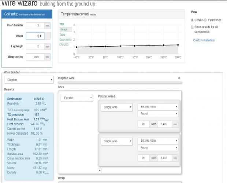Click the AWG unit label of first wire
Viewport: 227px width, 183px height.
tap(154, 124)
